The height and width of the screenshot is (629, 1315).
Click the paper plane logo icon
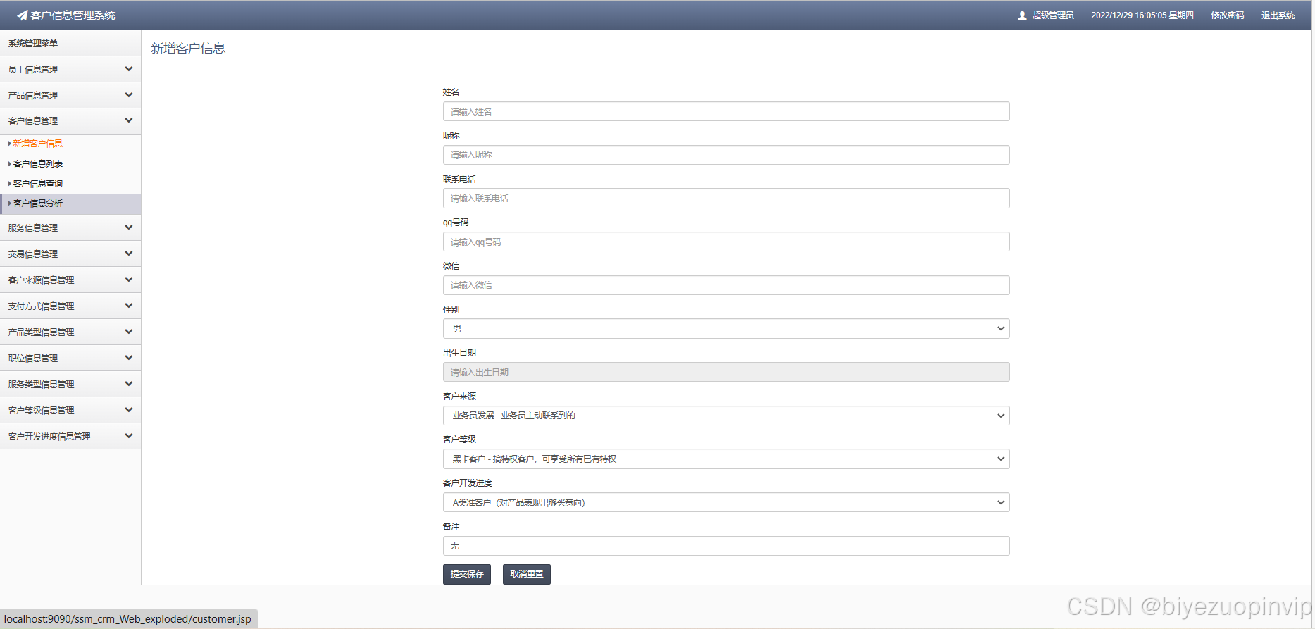(x=23, y=15)
